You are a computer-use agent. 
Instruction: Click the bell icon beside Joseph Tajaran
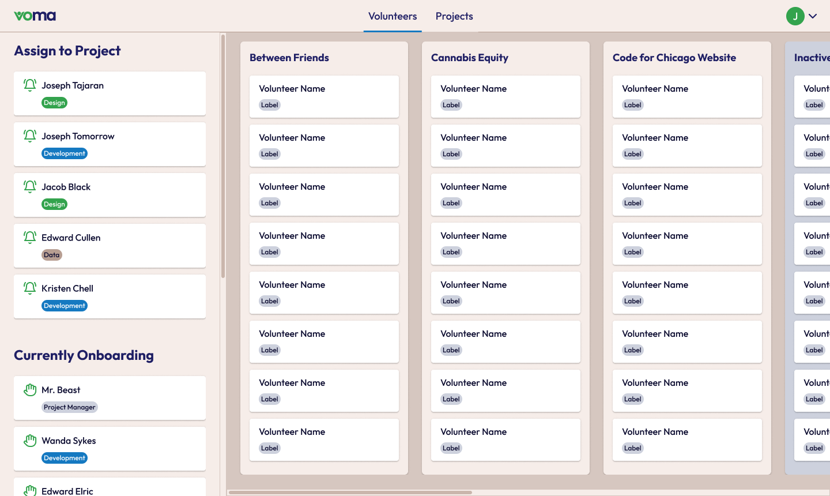[x=30, y=85]
